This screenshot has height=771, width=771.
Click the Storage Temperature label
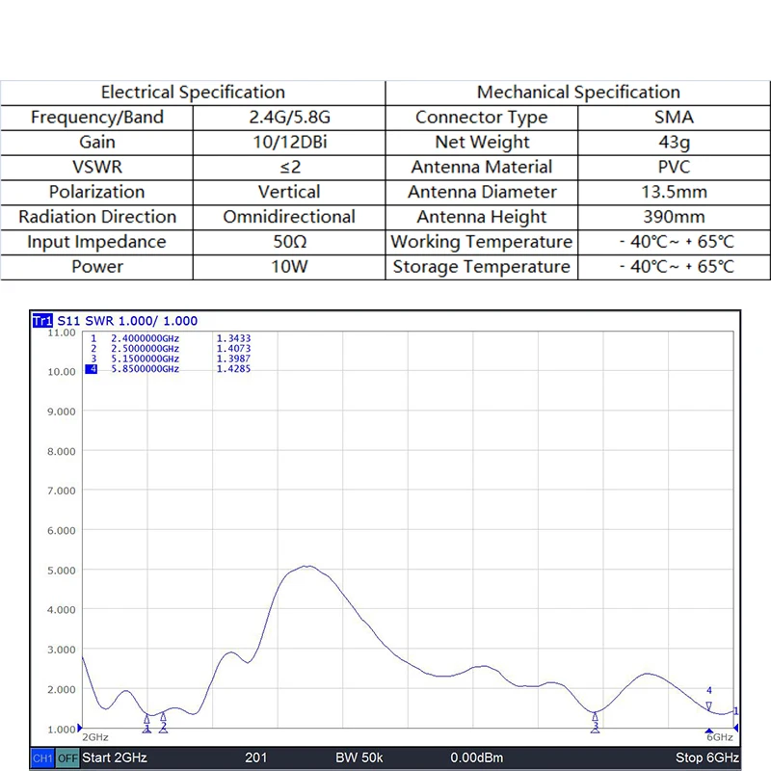[x=481, y=267]
